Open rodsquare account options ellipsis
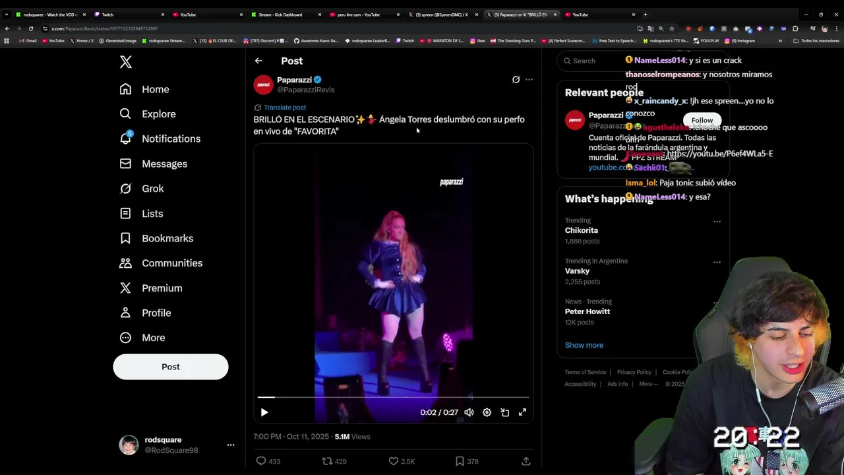 (x=231, y=445)
